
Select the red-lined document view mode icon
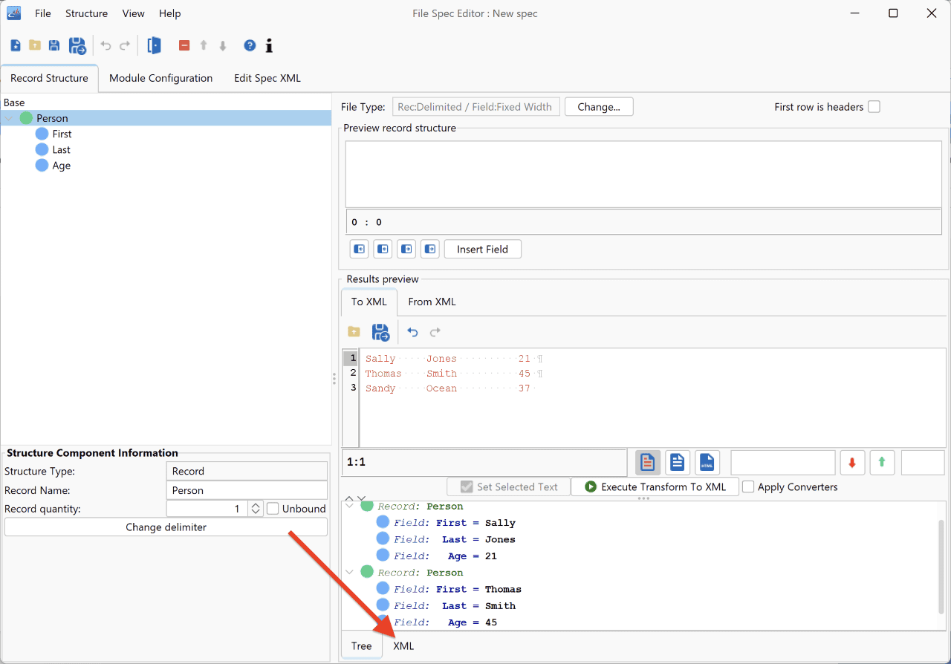(648, 463)
